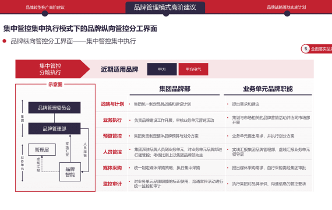Select the 管理层 outlined box
This screenshot has width=332, height=210.
42,149
